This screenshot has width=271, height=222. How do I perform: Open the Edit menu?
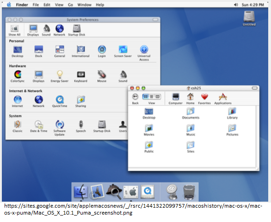(47, 5)
